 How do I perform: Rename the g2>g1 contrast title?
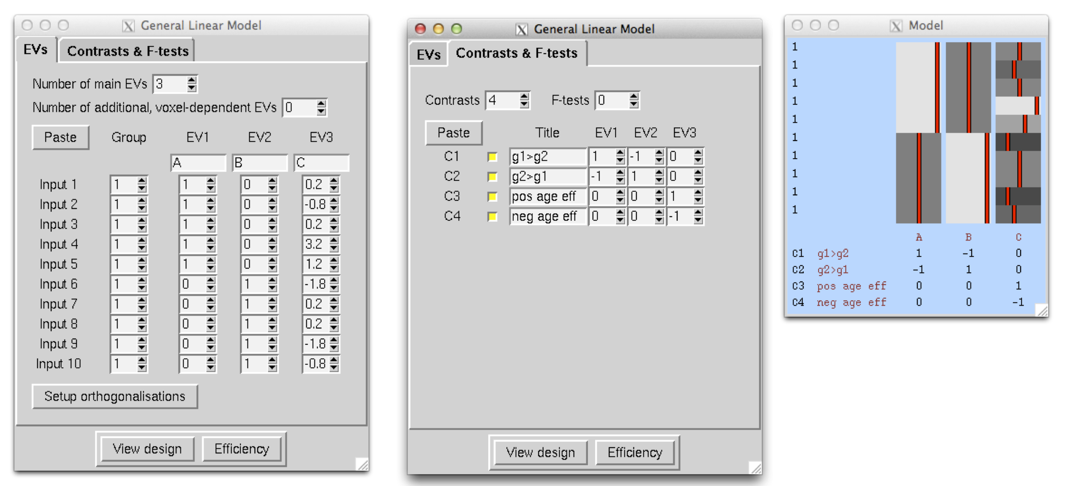546,176
